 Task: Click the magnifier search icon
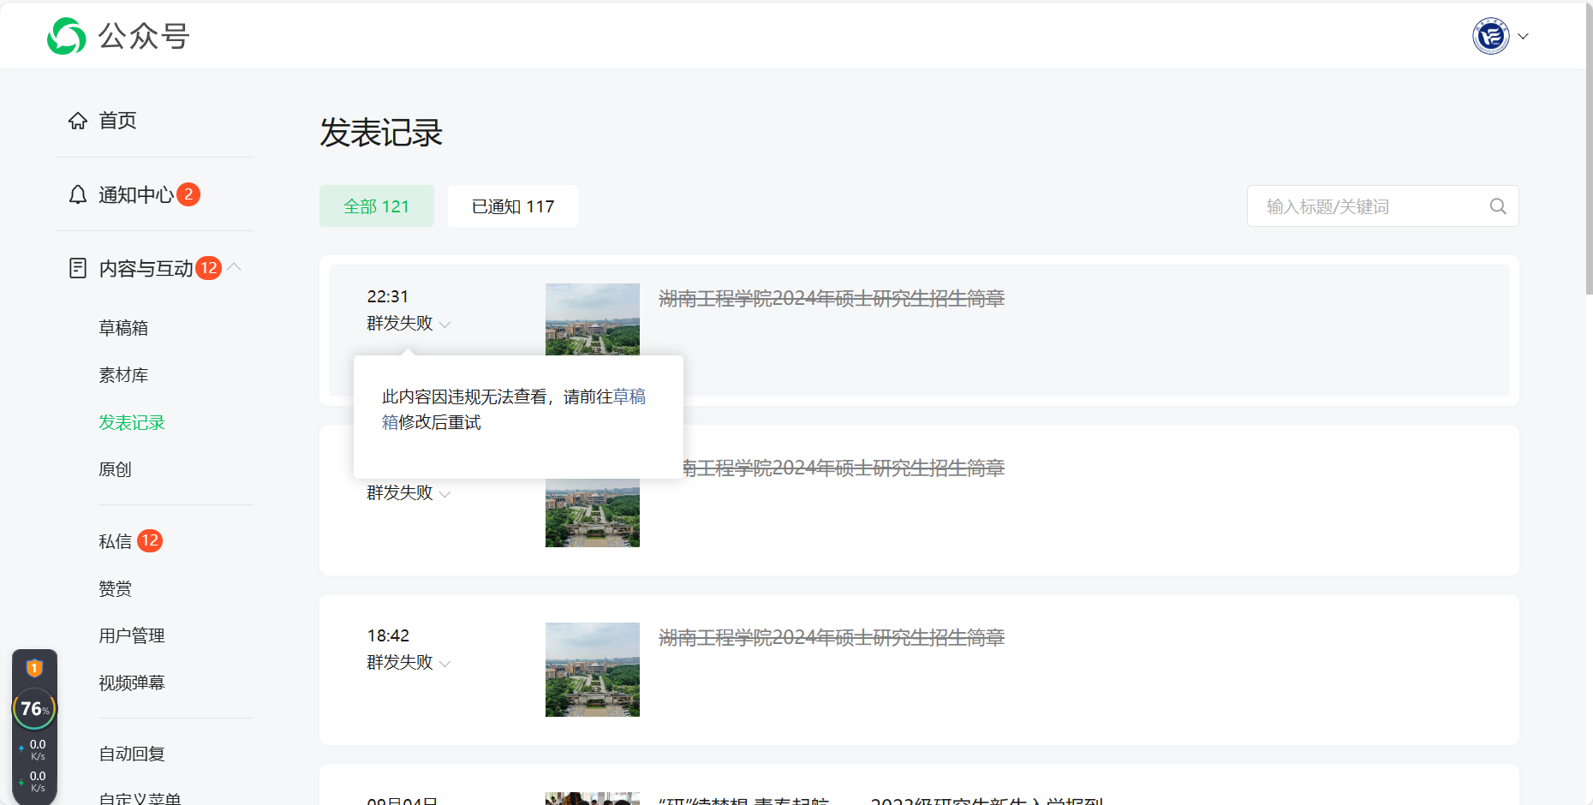tap(1498, 206)
